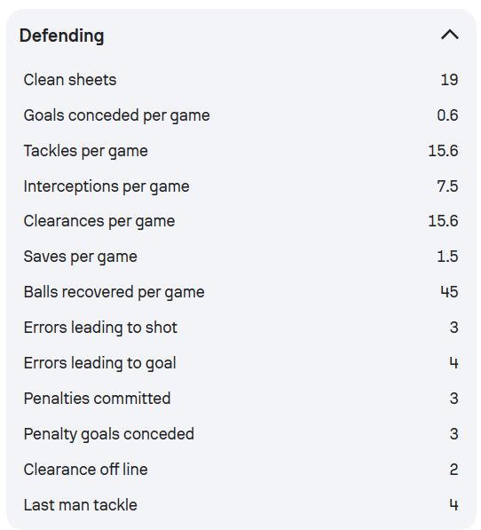Collapse the Defending section chevron
The width and height of the screenshot is (481, 530).
(x=450, y=35)
